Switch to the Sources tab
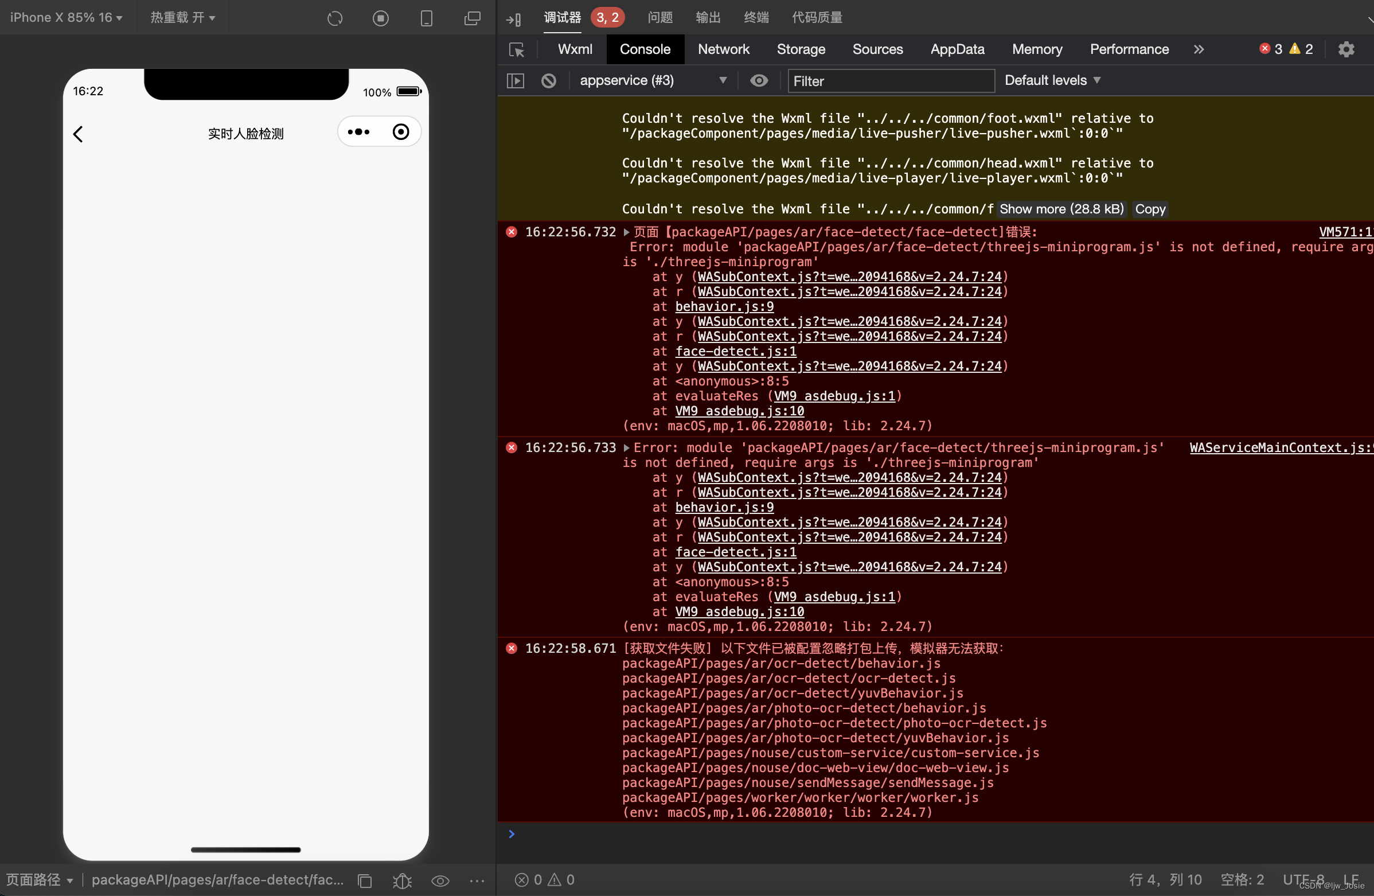 click(x=877, y=50)
